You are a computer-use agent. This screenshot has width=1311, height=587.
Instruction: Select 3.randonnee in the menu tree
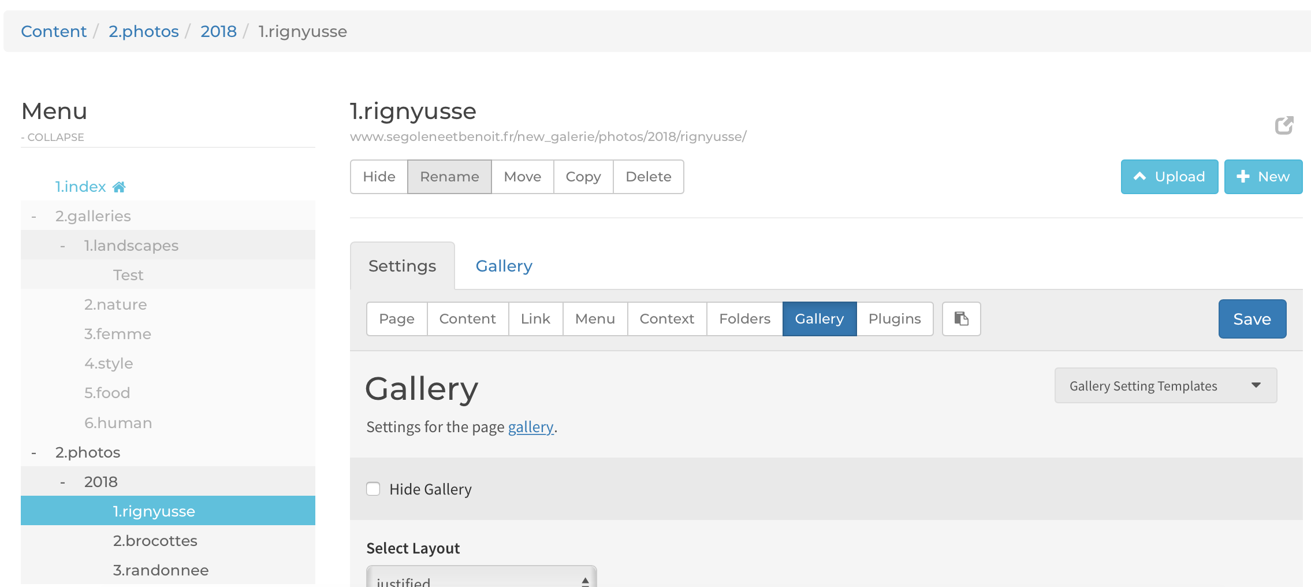click(161, 570)
